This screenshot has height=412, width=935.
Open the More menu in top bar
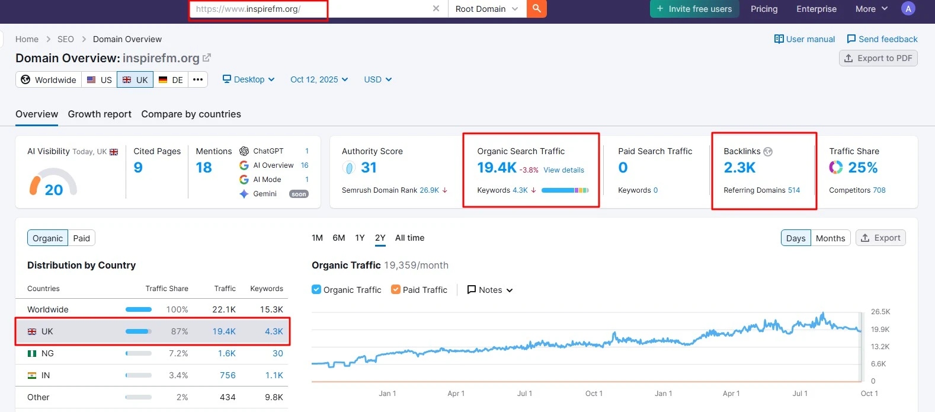pos(872,9)
